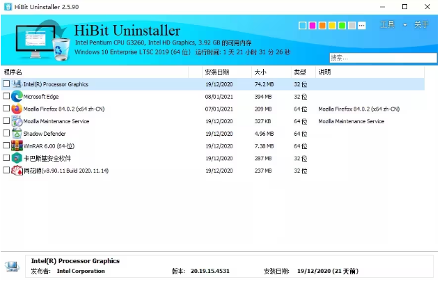Tick the Mozilla Maintenance Service checkbox

coord(6,120)
